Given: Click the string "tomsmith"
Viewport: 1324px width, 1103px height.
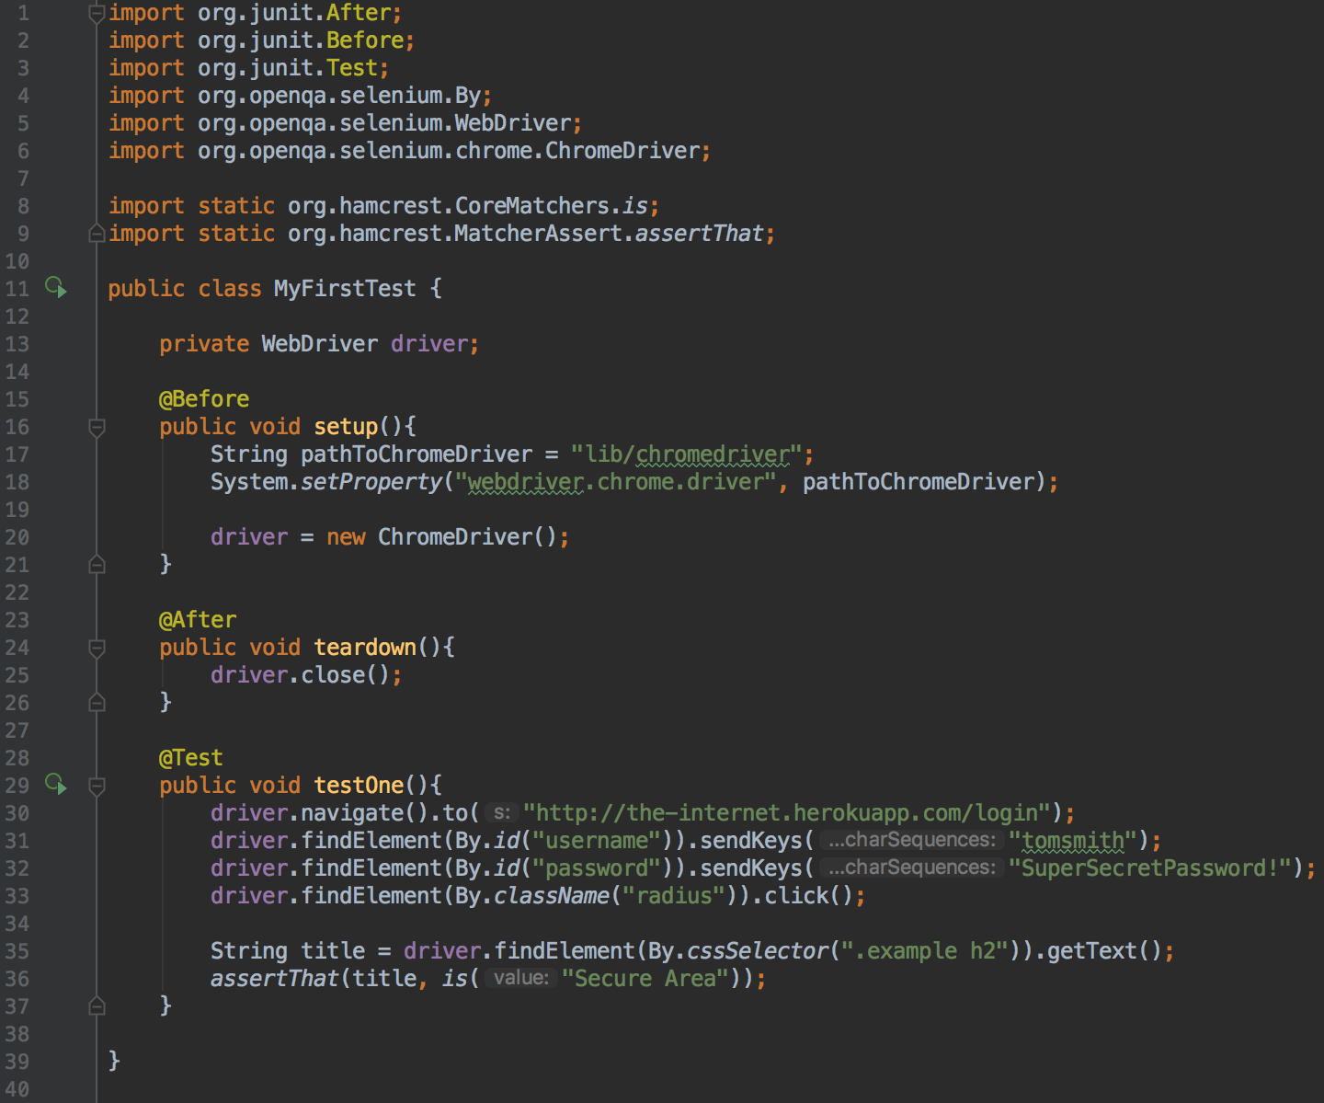Looking at the screenshot, I should point(1073,841).
